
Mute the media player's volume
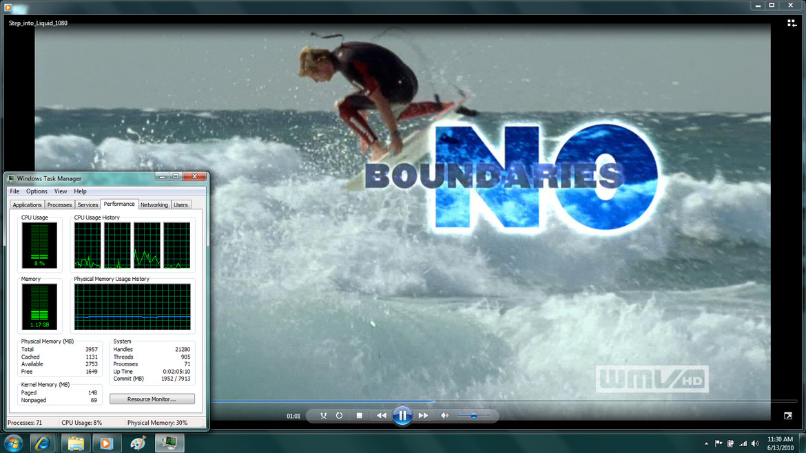point(444,416)
